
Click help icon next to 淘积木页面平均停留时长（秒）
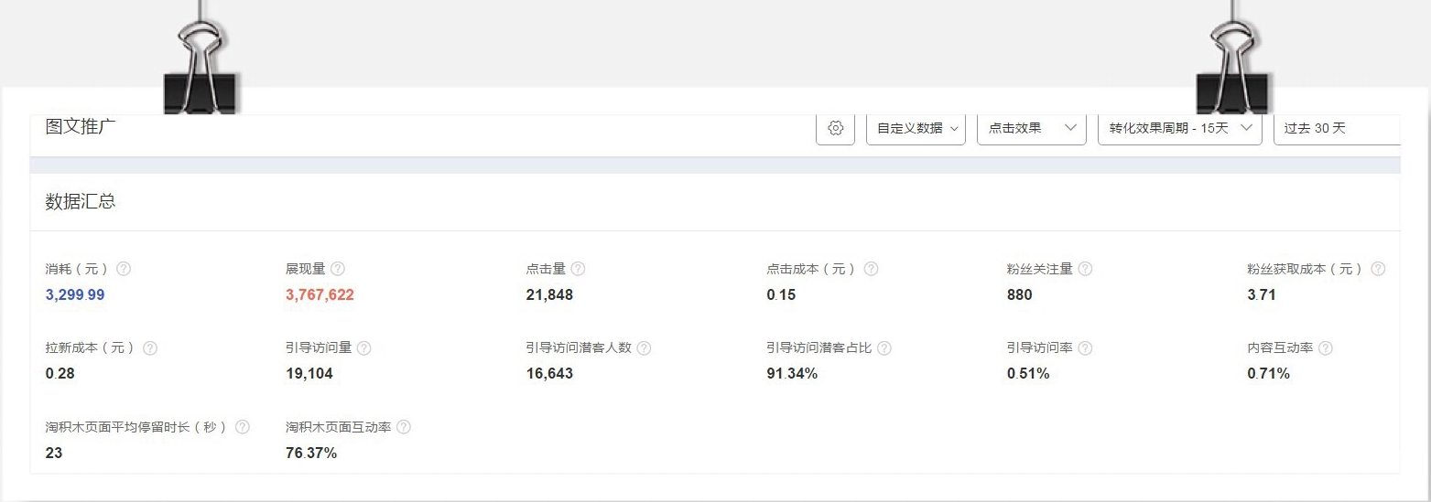[x=243, y=427]
